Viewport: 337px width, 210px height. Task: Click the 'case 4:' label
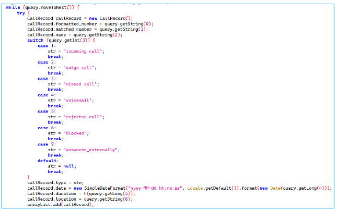(47, 95)
